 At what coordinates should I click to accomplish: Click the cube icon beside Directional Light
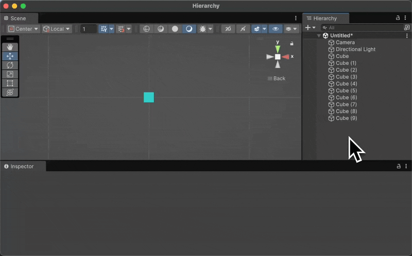[x=331, y=49]
